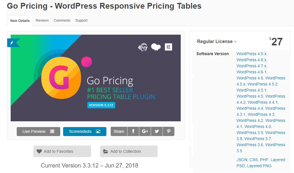Go to the Support tab
Viewport: 294px width, 173px height.
tap(81, 21)
